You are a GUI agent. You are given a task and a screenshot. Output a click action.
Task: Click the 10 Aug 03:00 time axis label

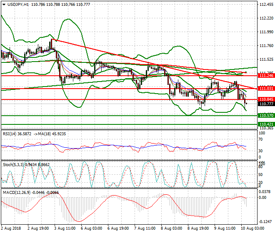252,228
